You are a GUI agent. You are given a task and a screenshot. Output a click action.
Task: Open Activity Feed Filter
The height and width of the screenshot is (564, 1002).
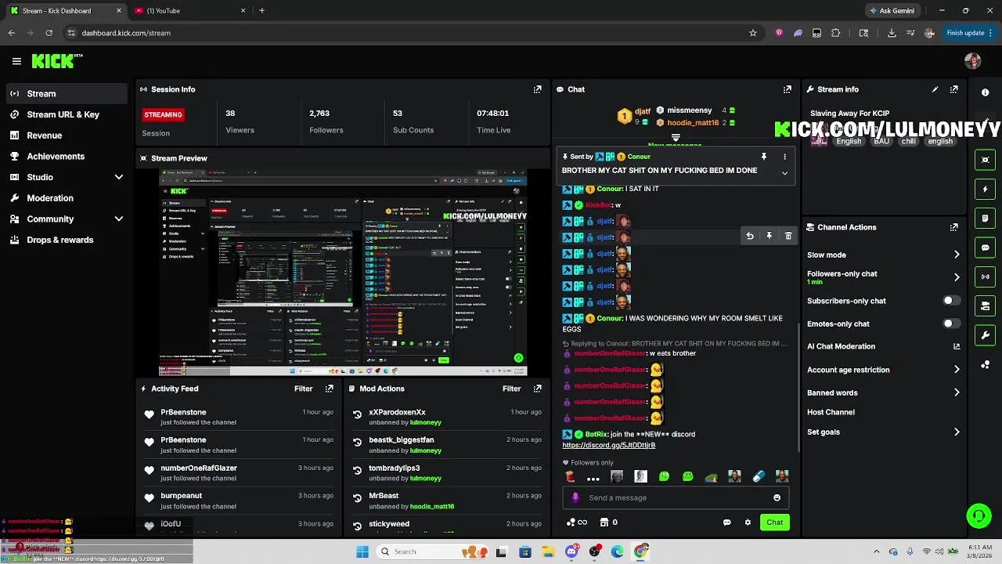point(303,389)
